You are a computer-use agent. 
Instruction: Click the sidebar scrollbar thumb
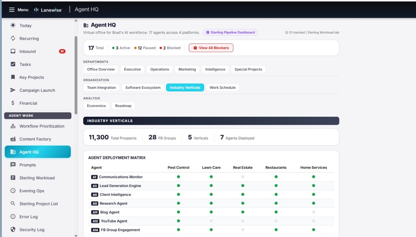tap(76, 75)
